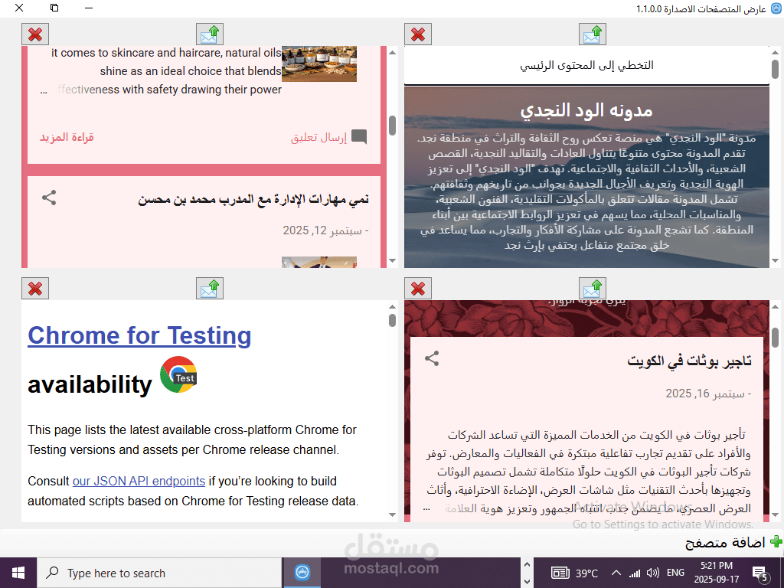Viewport: 784px width, 588px height.
Task: Open the Chrome for Testing heading link
Action: pos(139,335)
